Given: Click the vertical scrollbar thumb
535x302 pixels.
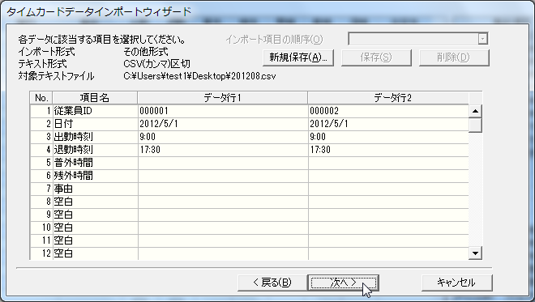Looking at the screenshot, I should [475, 125].
